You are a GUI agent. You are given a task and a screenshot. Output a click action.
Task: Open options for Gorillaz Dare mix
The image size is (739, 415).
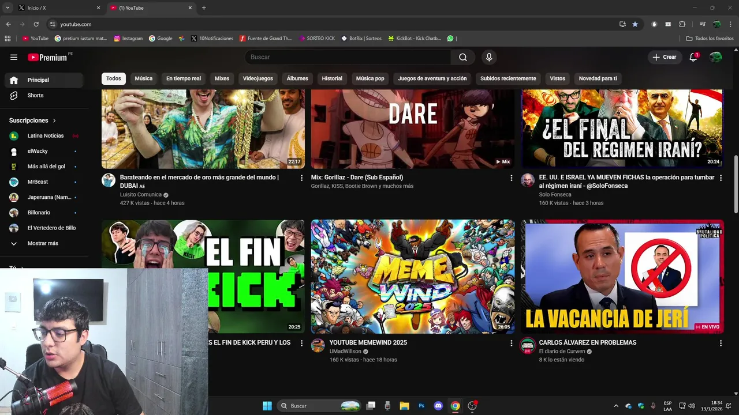[511, 178]
